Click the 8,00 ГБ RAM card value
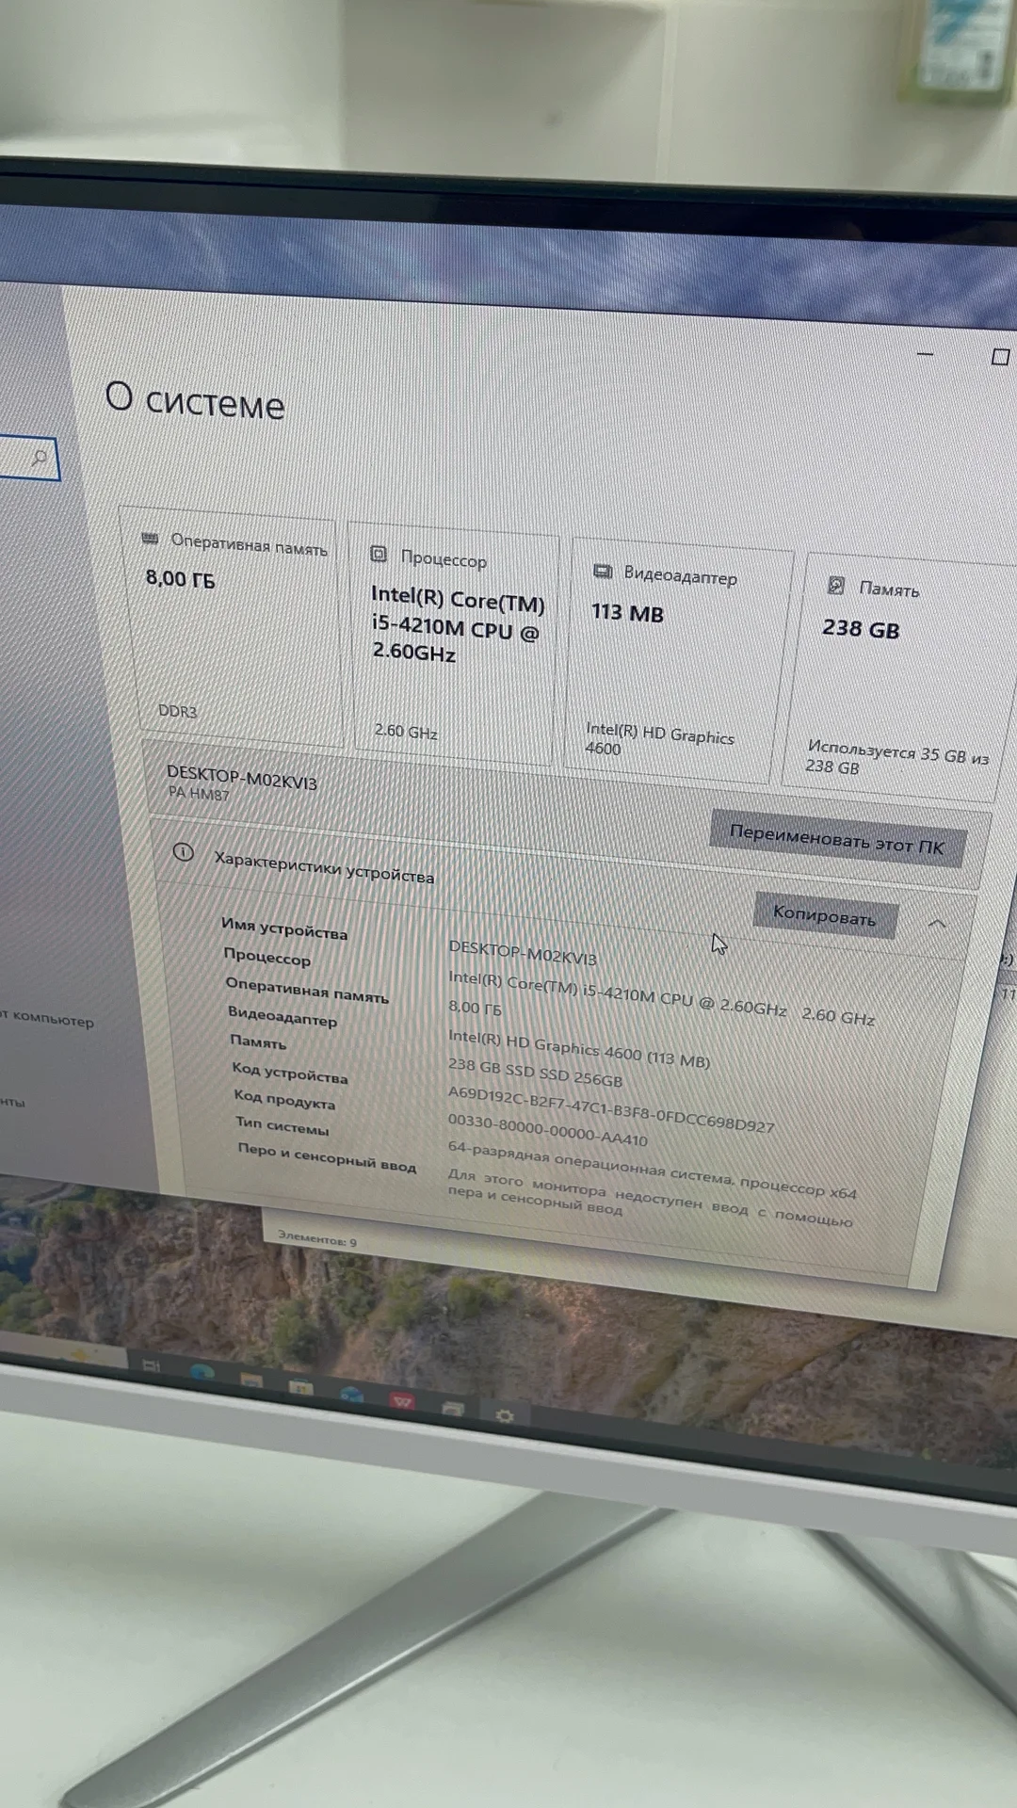 [181, 578]
